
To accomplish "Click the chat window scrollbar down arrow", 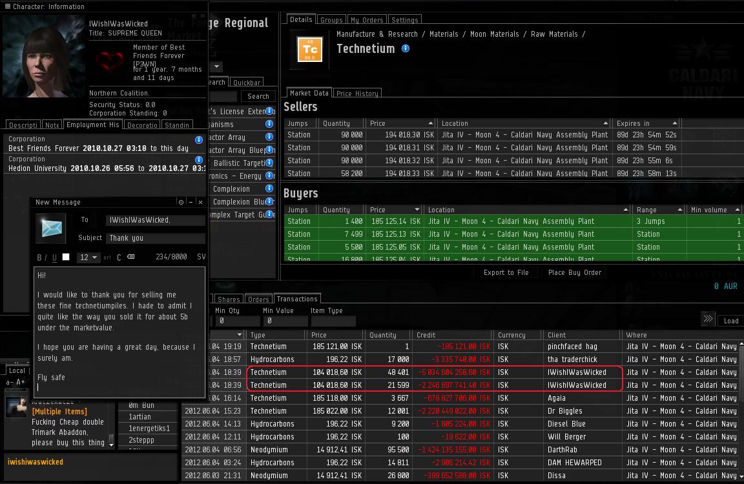I will click(x=112, y=445).
